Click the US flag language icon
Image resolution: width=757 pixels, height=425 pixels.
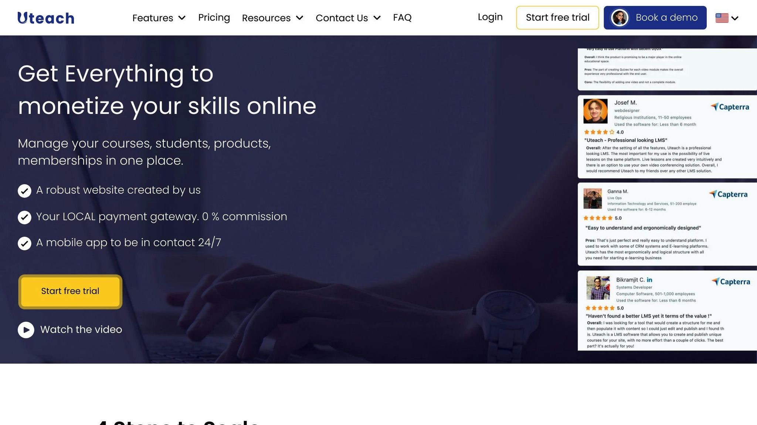pos(722,18)
